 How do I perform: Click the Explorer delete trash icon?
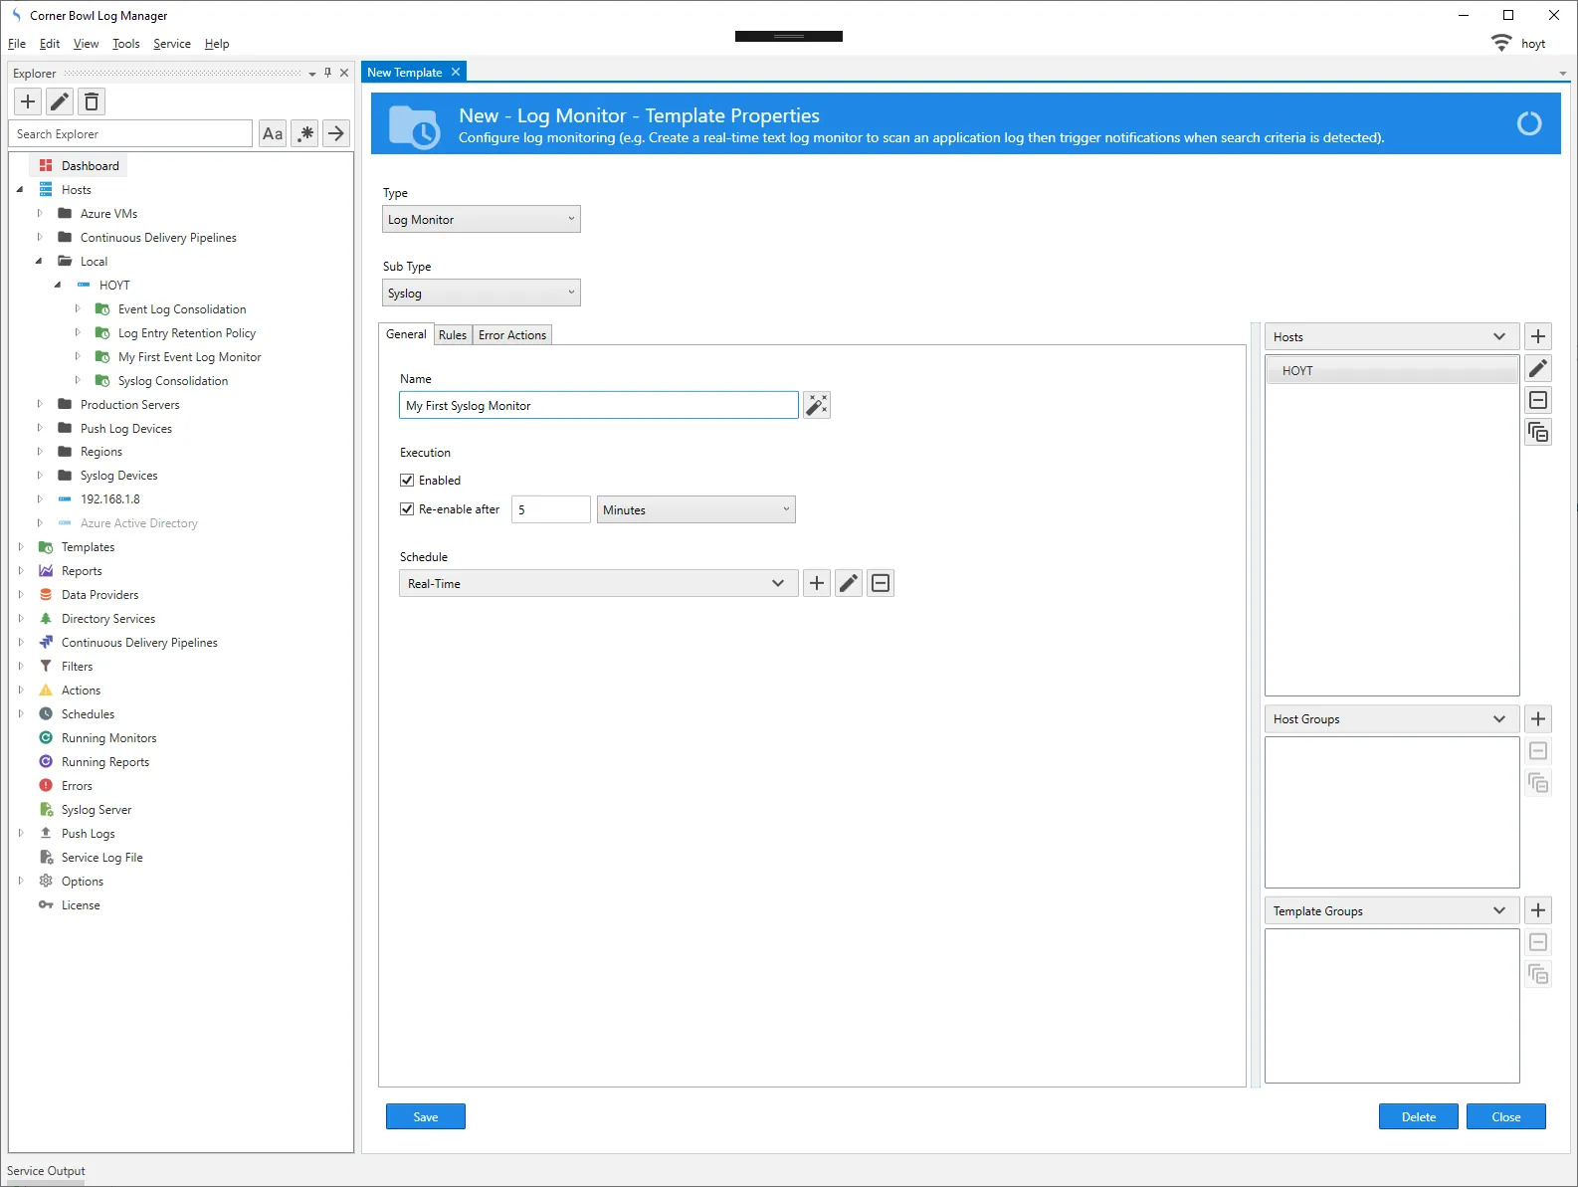click(x=92, y=101)
